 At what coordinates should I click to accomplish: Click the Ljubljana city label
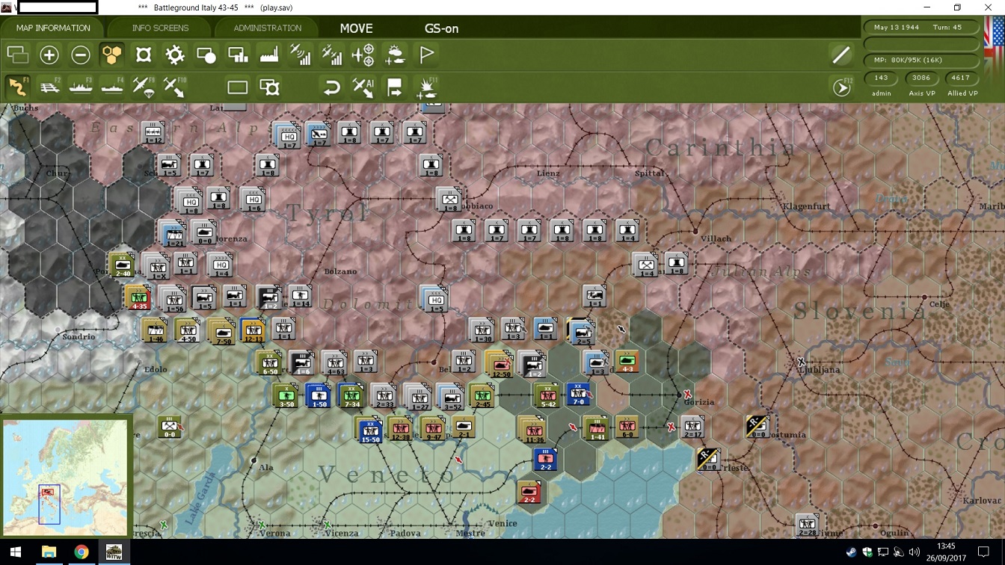click(820, 370)
